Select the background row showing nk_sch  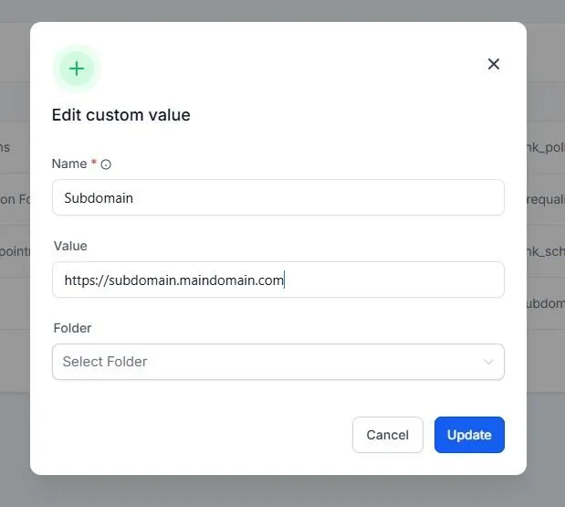[546, 251]
